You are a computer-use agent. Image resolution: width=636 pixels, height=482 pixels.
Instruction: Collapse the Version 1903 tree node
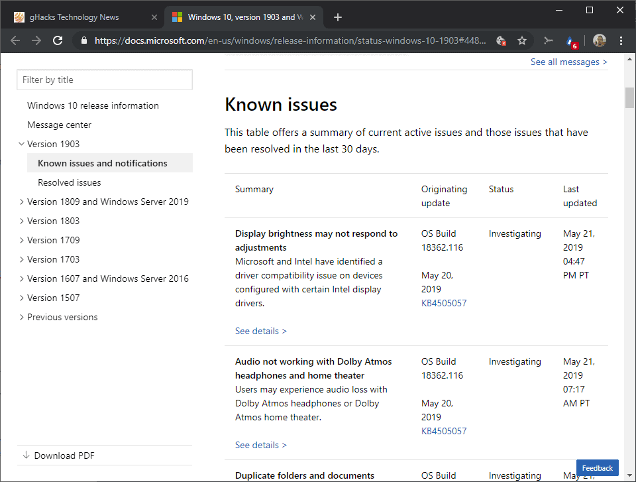[x=21, y=144]
